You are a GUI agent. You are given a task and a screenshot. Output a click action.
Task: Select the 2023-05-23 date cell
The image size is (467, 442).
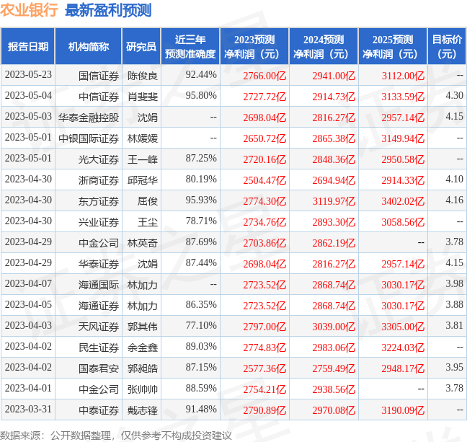[28, 74]
